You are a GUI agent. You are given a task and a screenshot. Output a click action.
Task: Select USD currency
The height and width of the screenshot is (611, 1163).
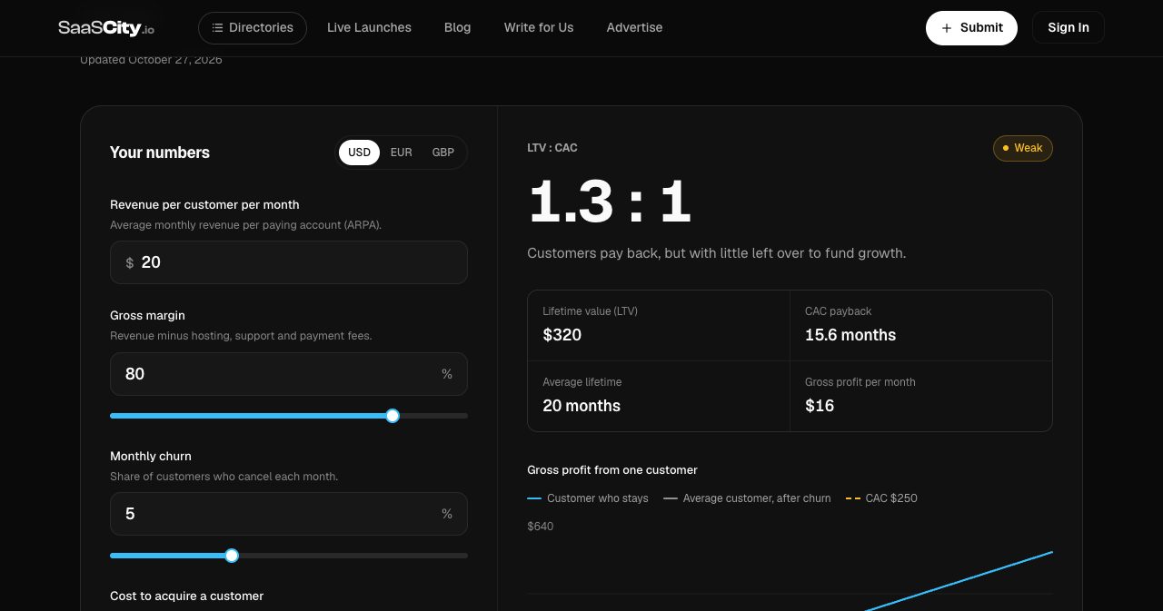[x=360, y=153]
